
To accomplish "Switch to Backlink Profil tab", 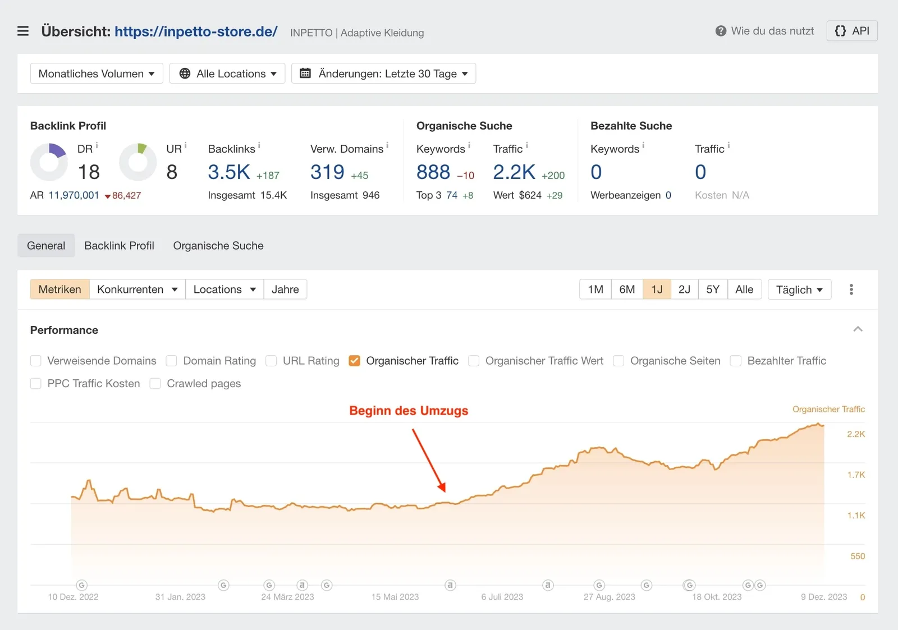I will [119, 246].
